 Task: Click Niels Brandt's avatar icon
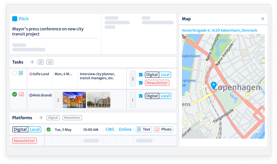[31, 95]
